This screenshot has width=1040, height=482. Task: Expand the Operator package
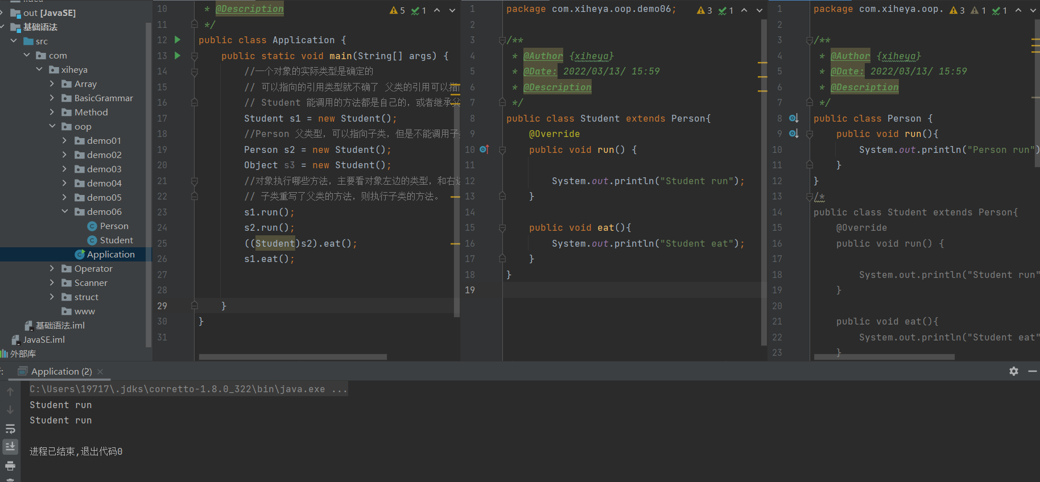tap(52, 268)
